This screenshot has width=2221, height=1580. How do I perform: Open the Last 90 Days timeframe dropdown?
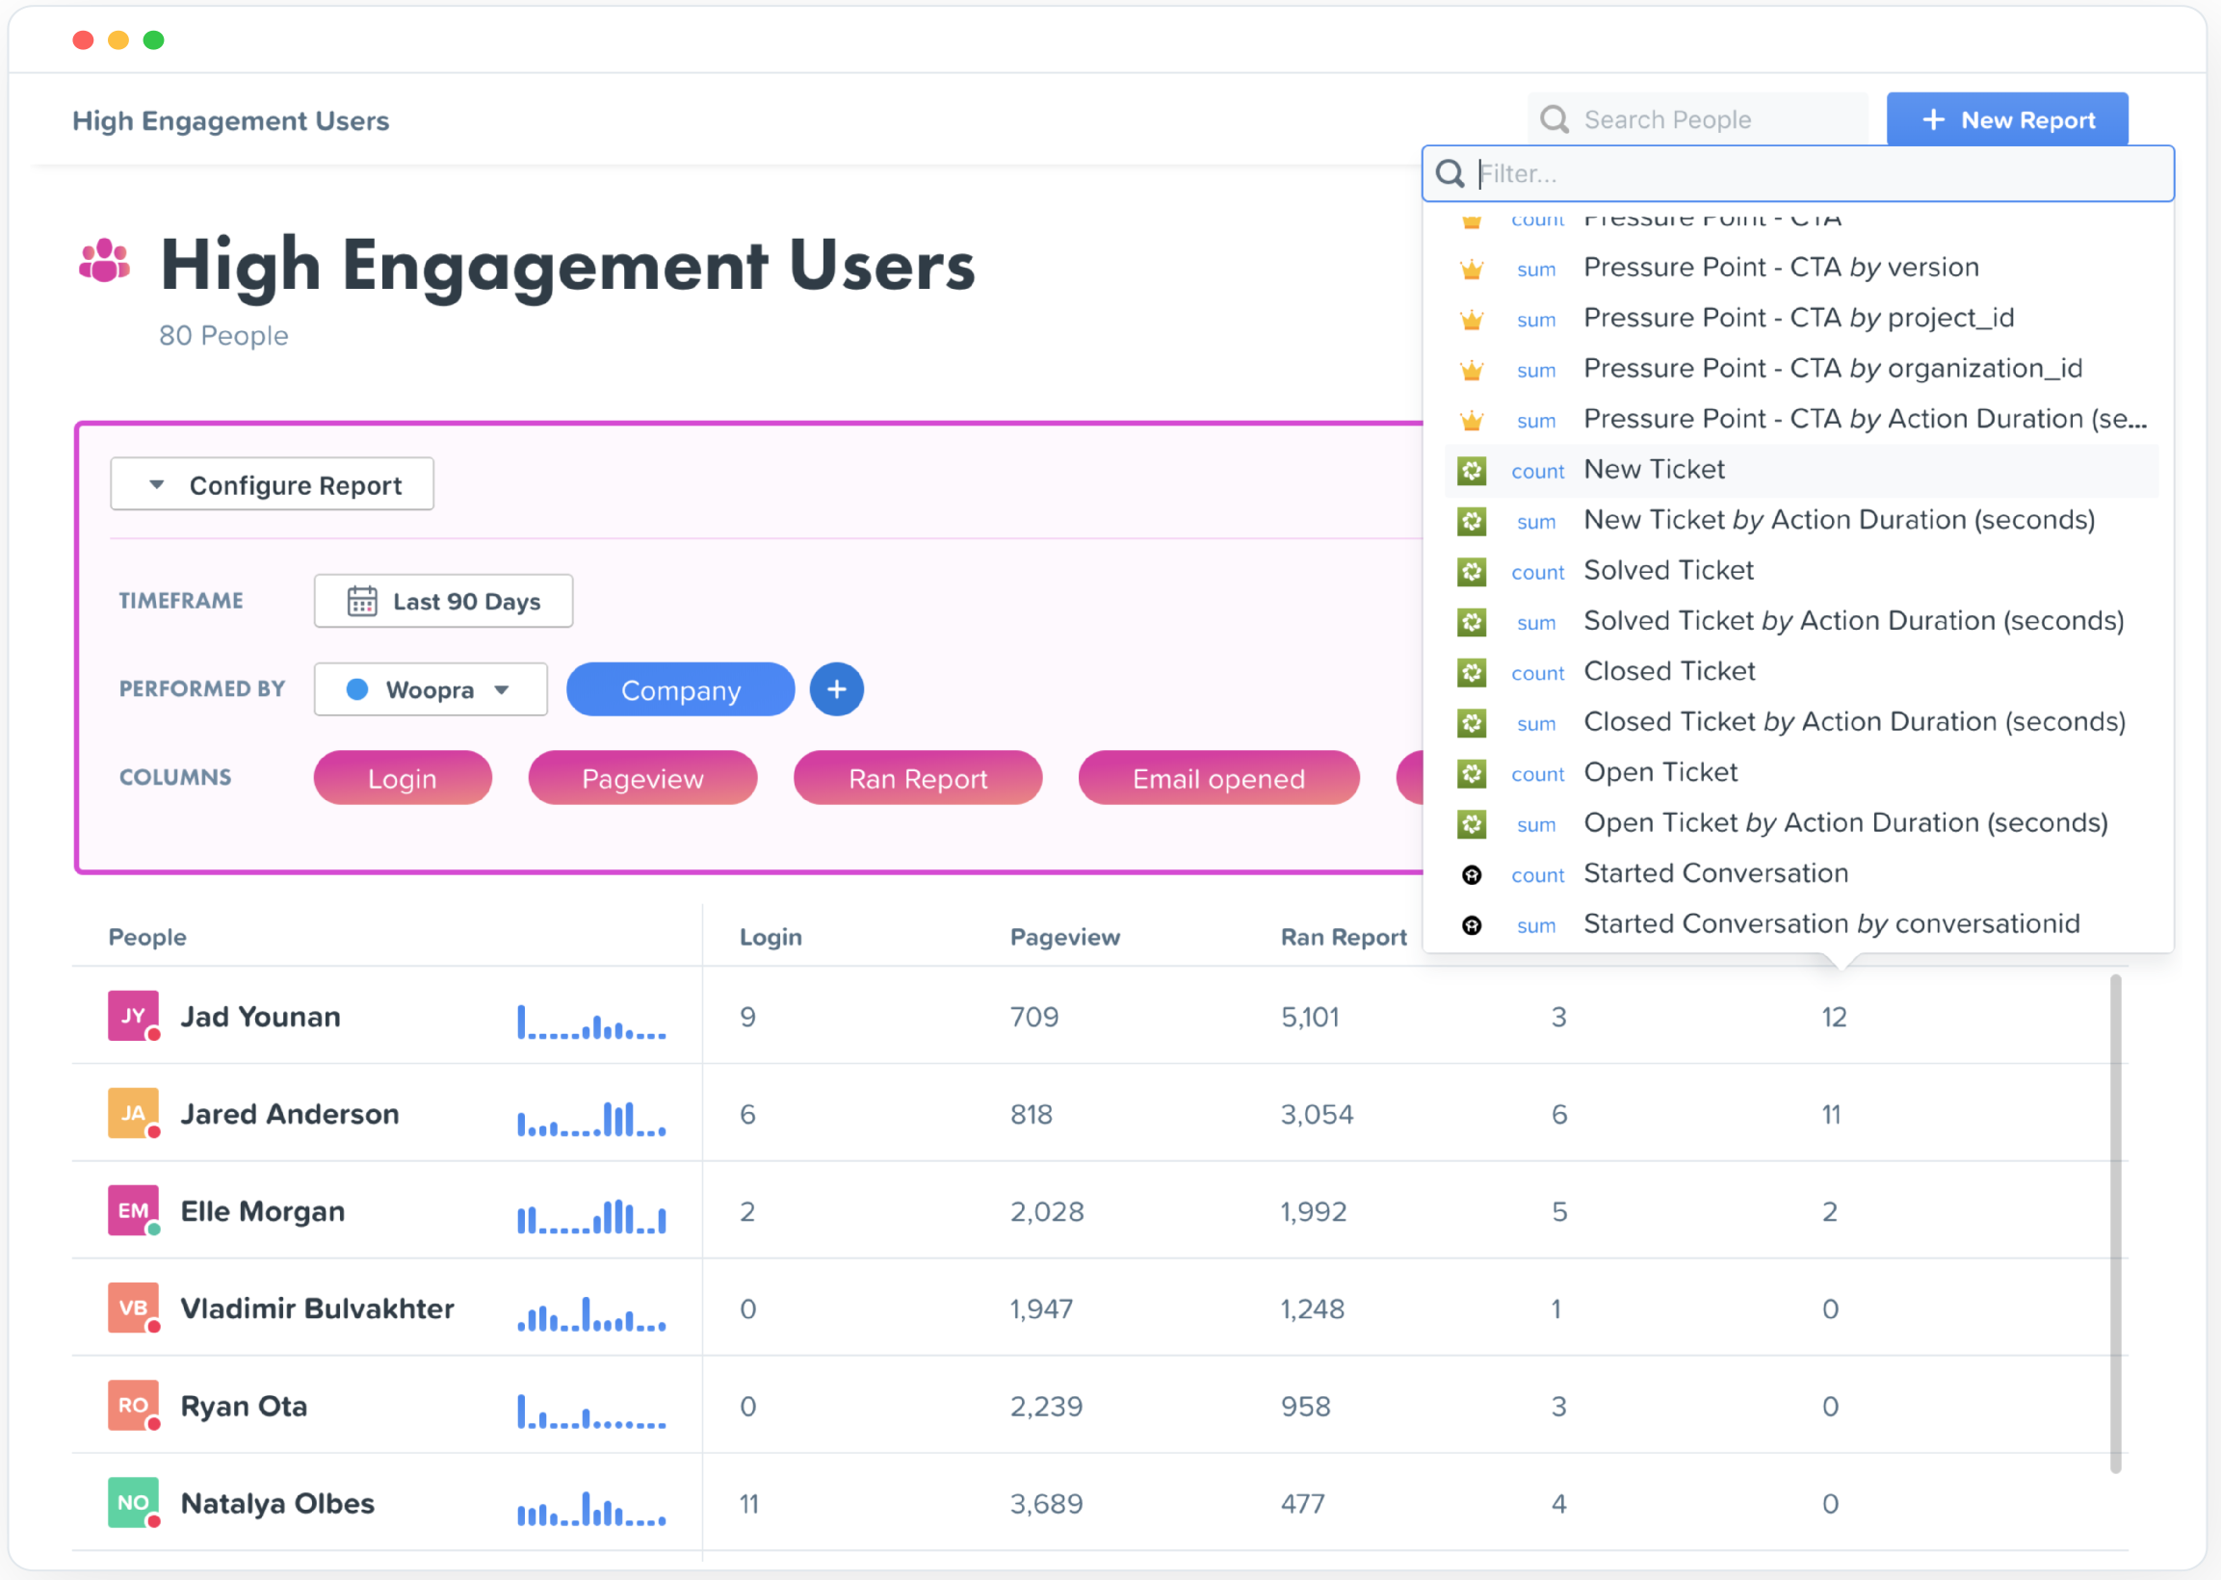pyautogui.click(x=443, y=601)
